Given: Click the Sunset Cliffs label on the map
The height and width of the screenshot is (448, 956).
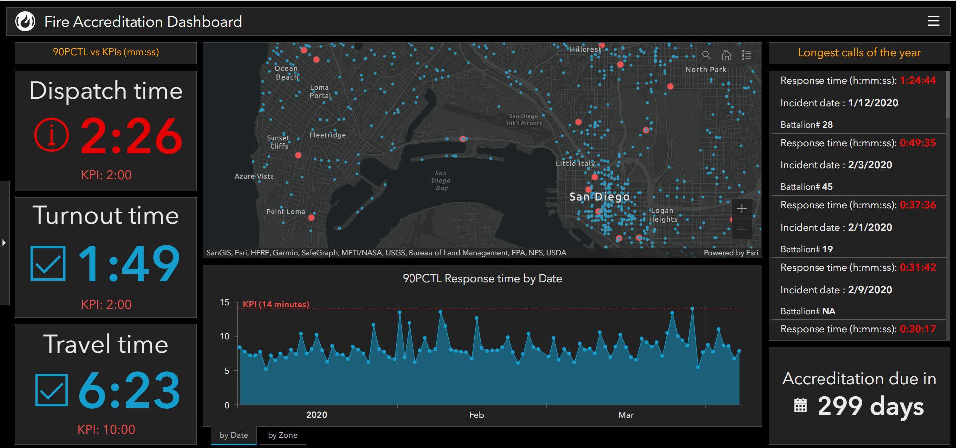Looking at the screenshot, I should [x=278, y=142].
